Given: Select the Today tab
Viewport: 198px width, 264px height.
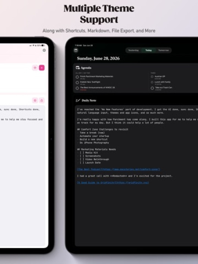Looking at the screenshot, I should pyautogui.click(x=149, y=50).
